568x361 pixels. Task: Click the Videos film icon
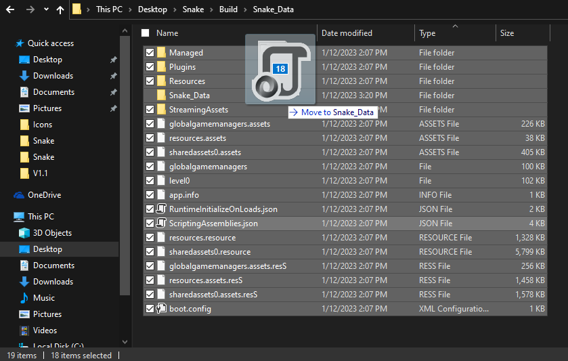24,331
